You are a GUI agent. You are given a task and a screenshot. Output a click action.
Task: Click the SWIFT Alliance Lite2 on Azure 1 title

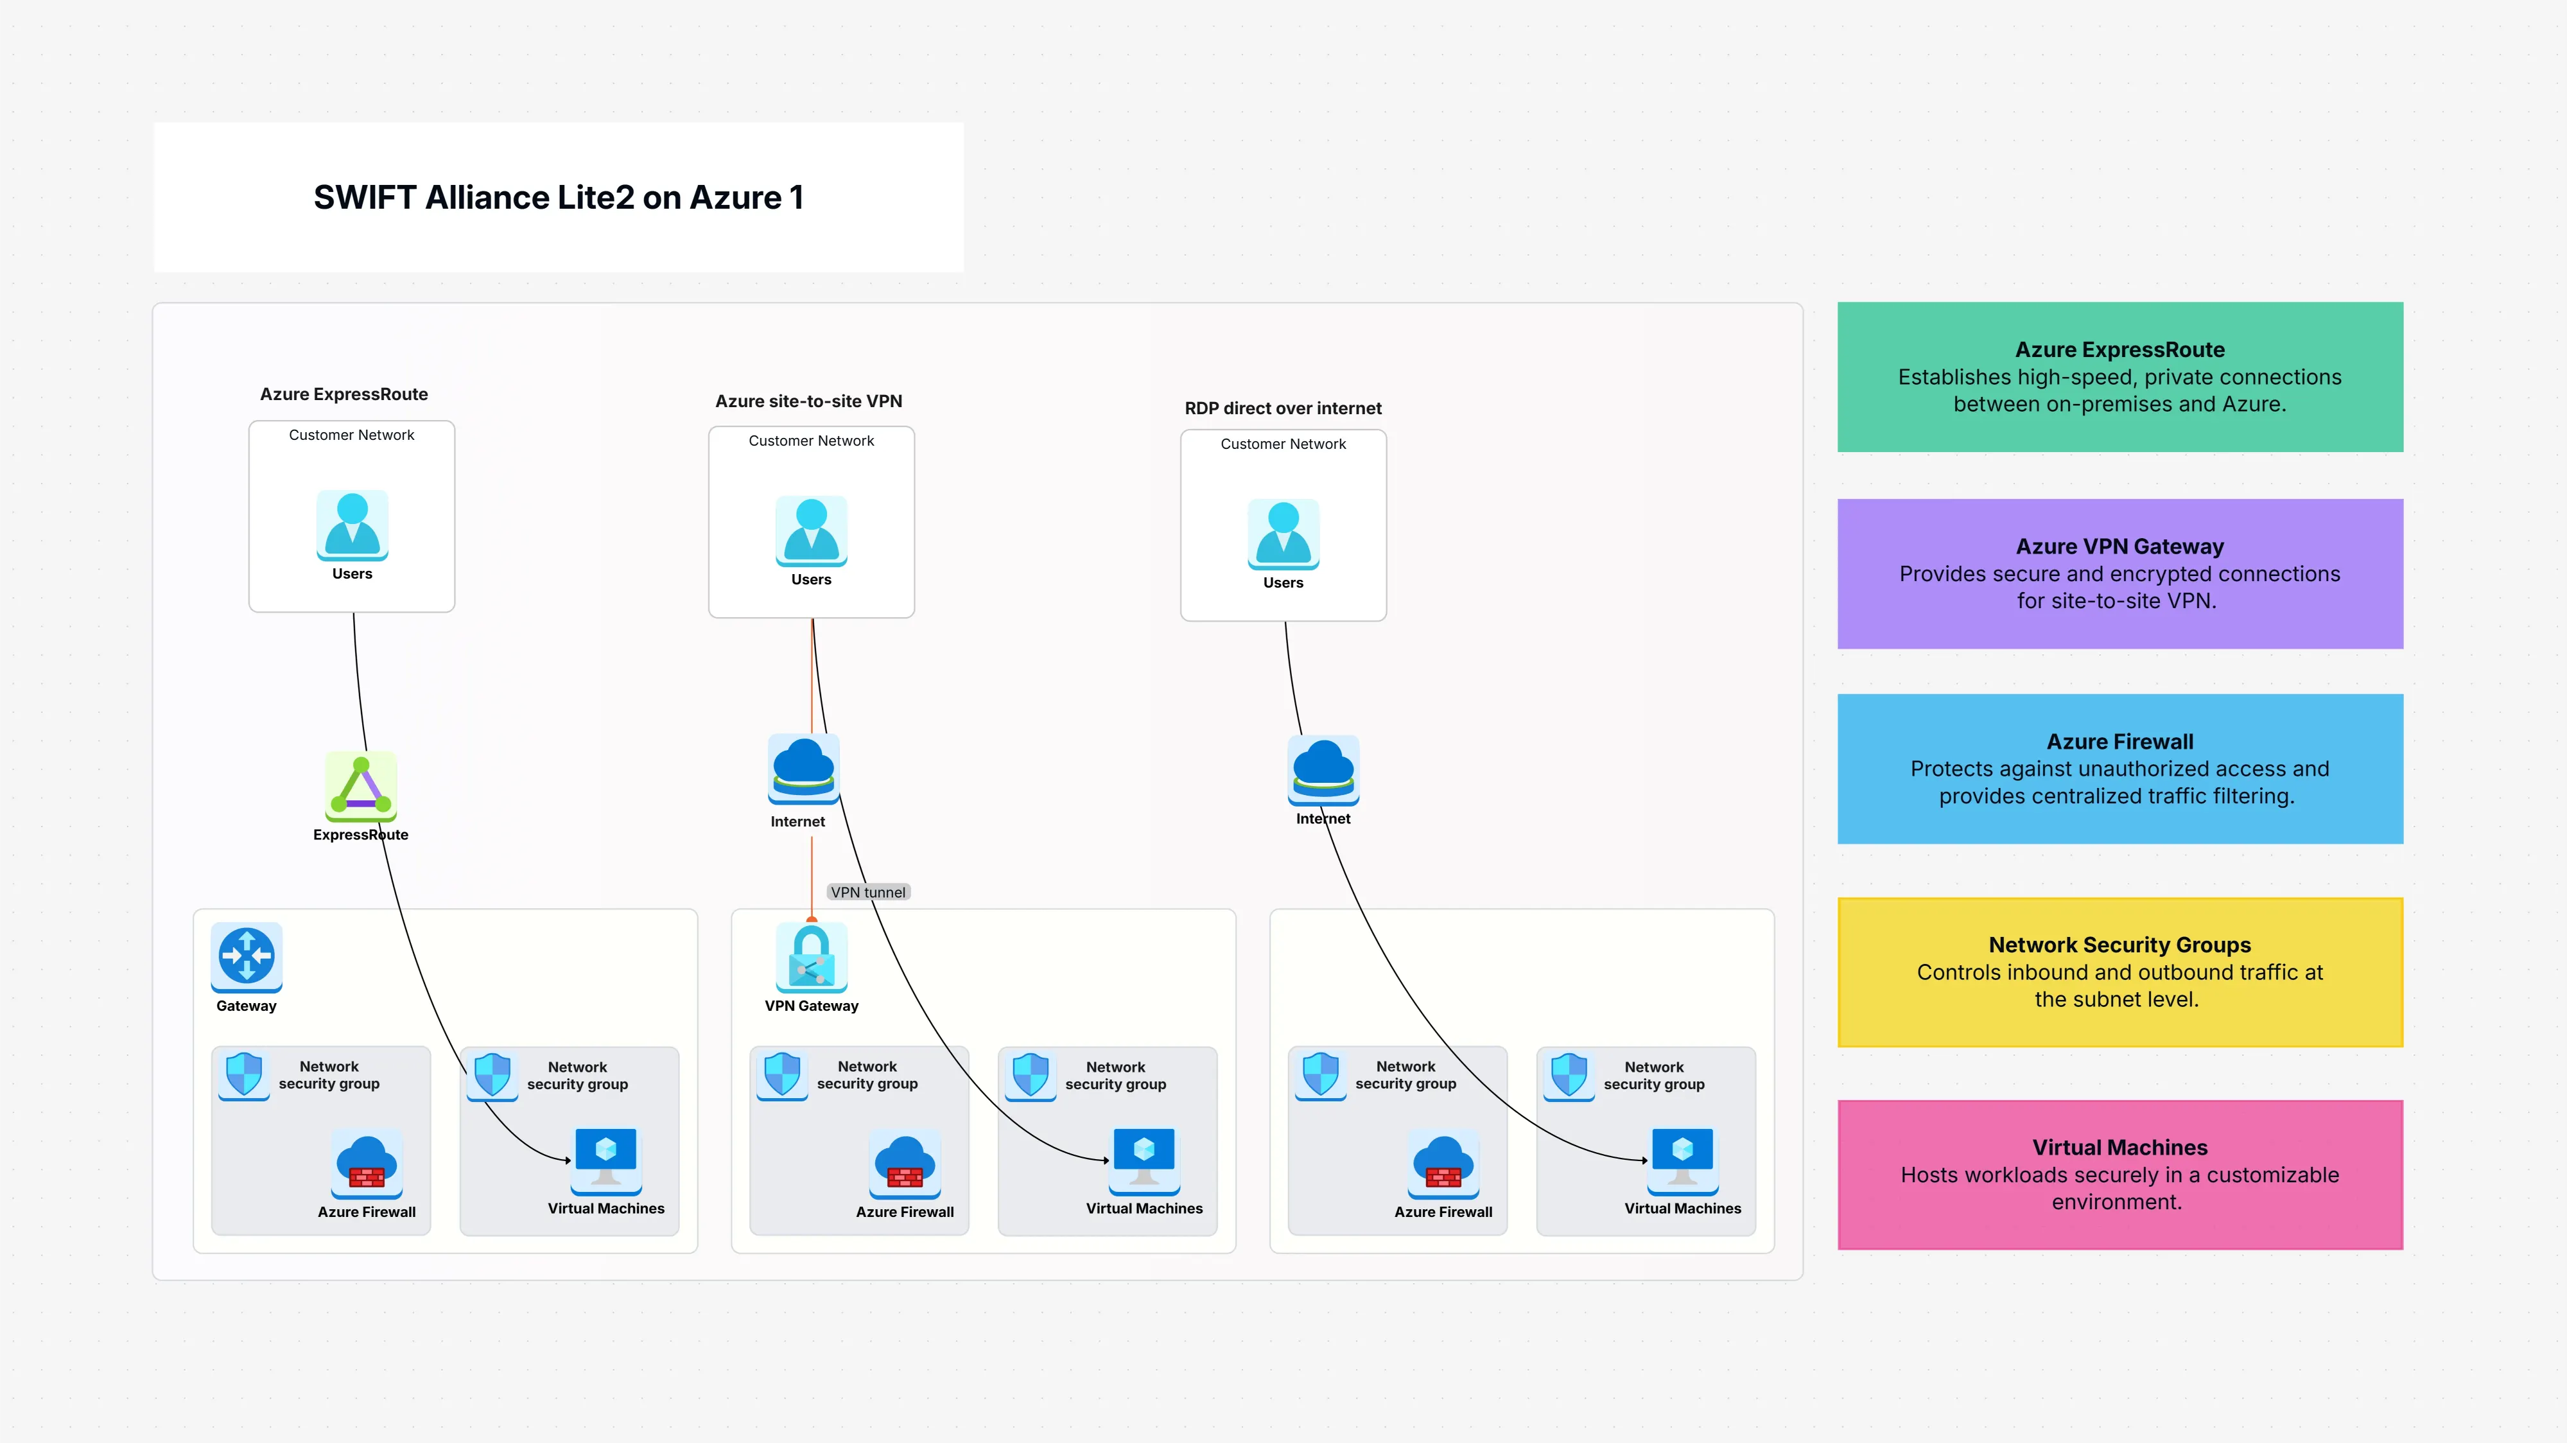[558, 197]
